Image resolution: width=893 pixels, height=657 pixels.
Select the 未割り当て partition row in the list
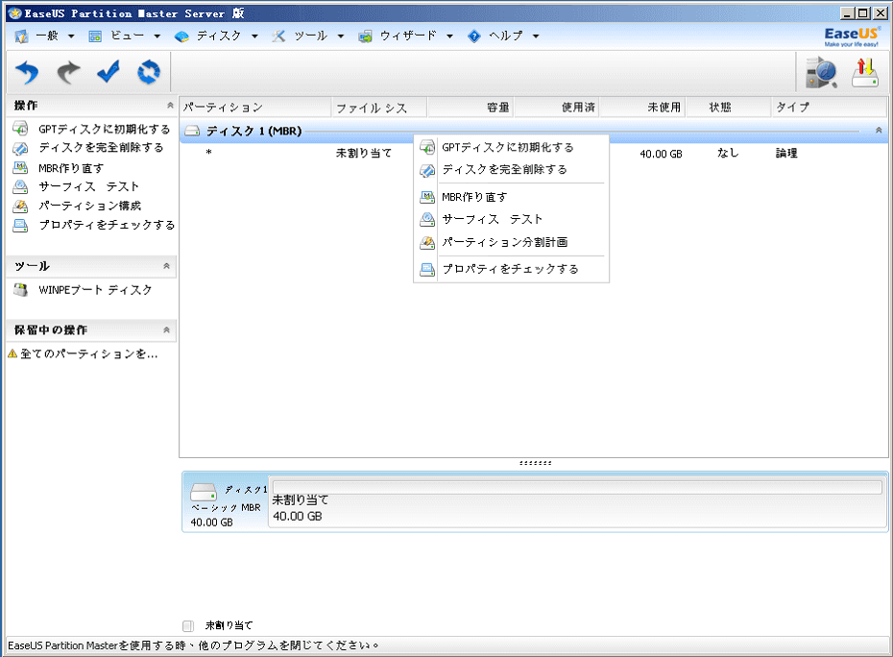534,153
